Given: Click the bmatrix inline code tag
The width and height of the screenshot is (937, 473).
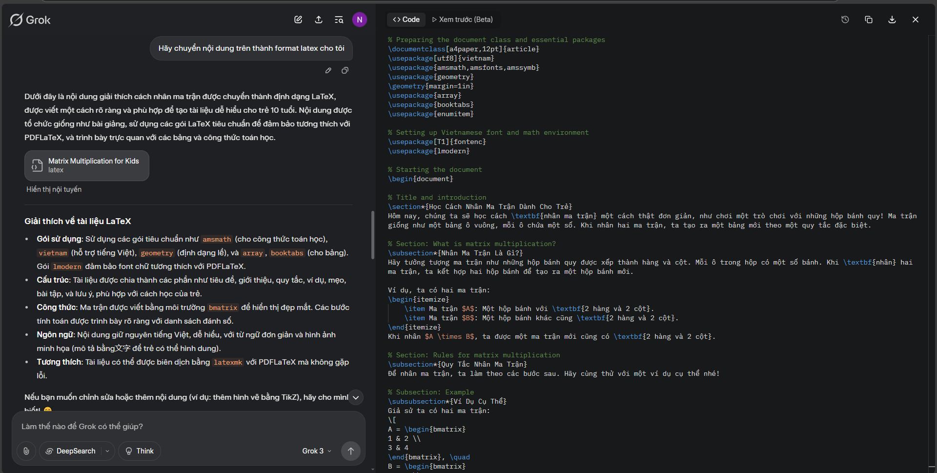Looking at the screenshot, I should 223,308.
